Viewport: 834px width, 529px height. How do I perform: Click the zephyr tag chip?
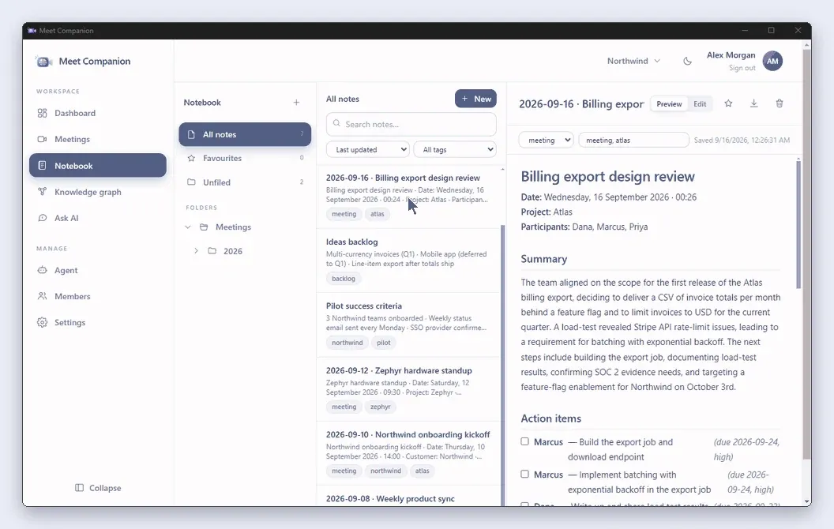381,407
